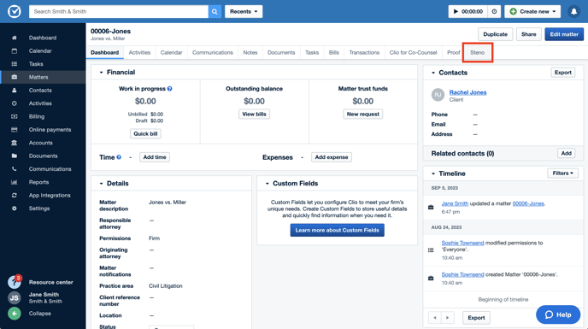The image size is (588, 329).
Task: Click the Work in progress help icon
Action: tap(169, 89)
